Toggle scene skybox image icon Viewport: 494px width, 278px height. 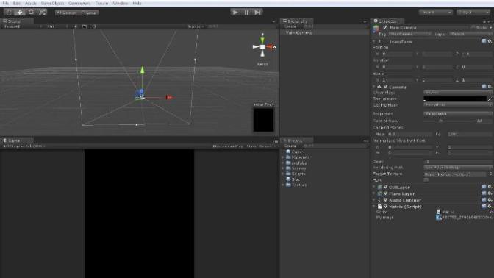pyautogui.click(x=85, y=26)
